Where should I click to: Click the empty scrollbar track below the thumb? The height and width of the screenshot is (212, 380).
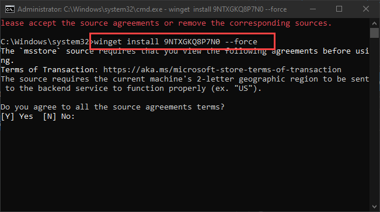374,120
